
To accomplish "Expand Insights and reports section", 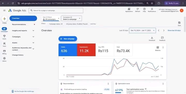I will [x=33, y=31].
